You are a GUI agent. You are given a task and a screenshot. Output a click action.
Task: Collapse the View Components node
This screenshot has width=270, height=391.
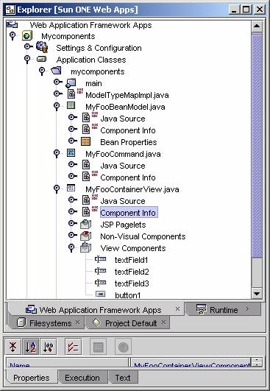(71, 248)
